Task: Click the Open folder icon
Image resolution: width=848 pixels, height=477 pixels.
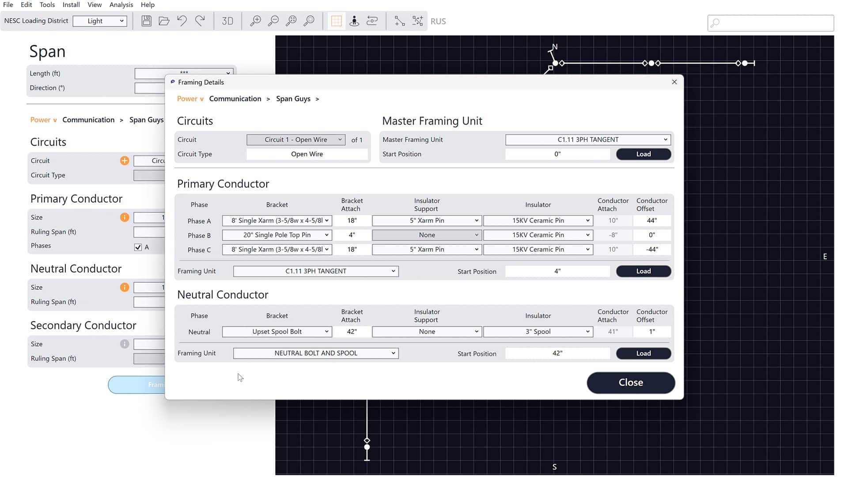Action: pyautogui.click(x=164, y=21)
